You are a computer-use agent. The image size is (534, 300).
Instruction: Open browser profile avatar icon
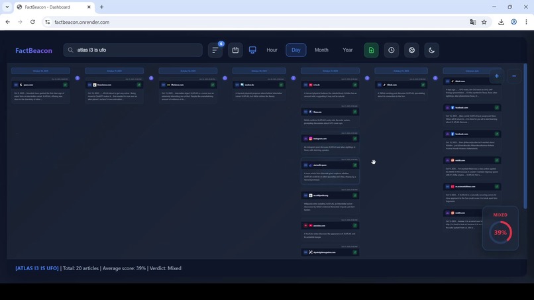(x=513, y=22)
